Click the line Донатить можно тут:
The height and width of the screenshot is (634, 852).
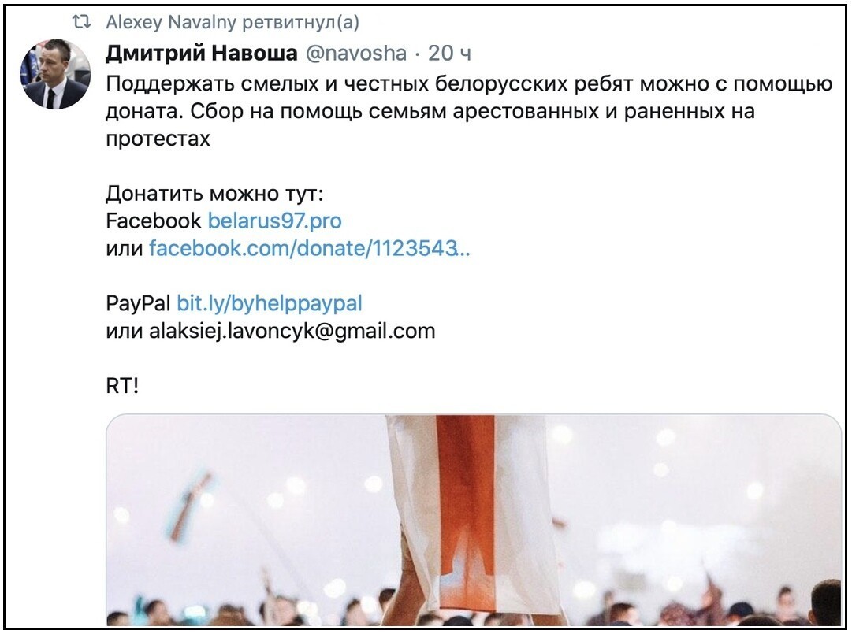[214, 193]
